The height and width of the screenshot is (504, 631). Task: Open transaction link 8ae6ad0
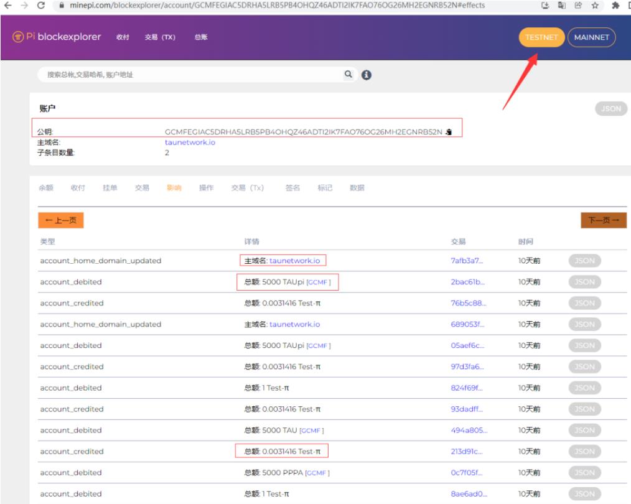tap(469, 493)
